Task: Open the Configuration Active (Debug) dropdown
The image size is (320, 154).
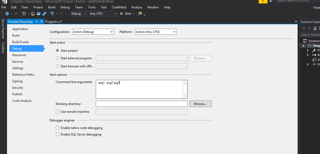Action: point(93,32)
